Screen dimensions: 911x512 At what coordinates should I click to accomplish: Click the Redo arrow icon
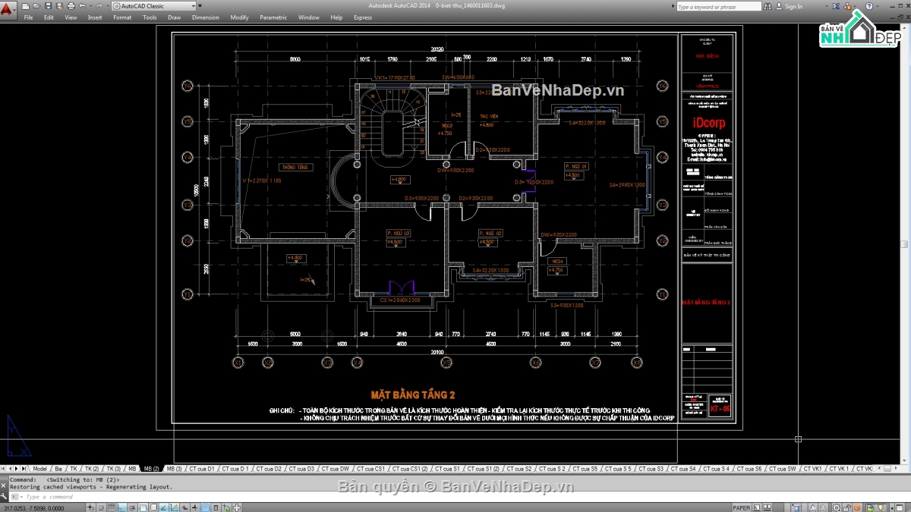99,6
